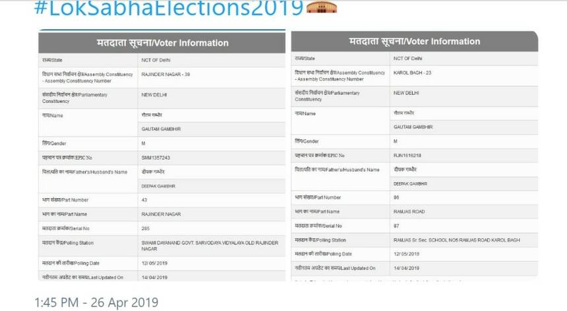Click the left table's Voter Information header
The width and height of the screenshot is (567, 311).
(x=162, y=43)
